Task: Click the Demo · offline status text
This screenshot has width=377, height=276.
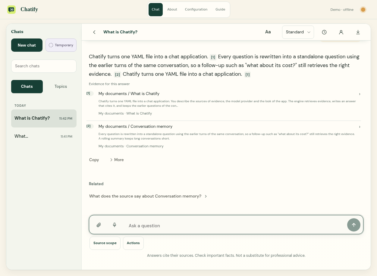Action: [x=342, y=10]
